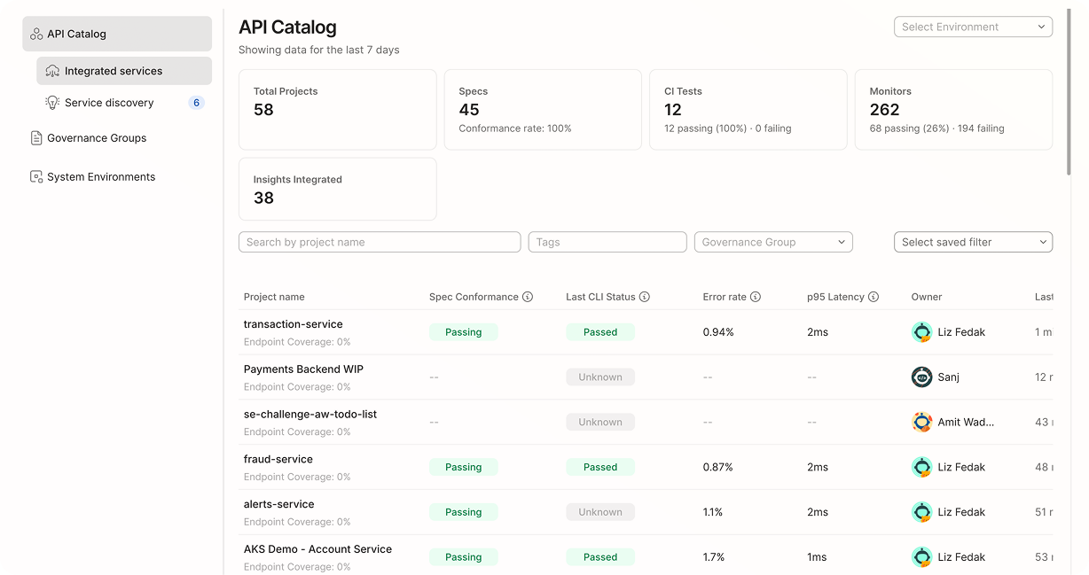The image size is (1089, 575).
Task: Click the Last CLI Status info icon
Action: pos(645,297)
